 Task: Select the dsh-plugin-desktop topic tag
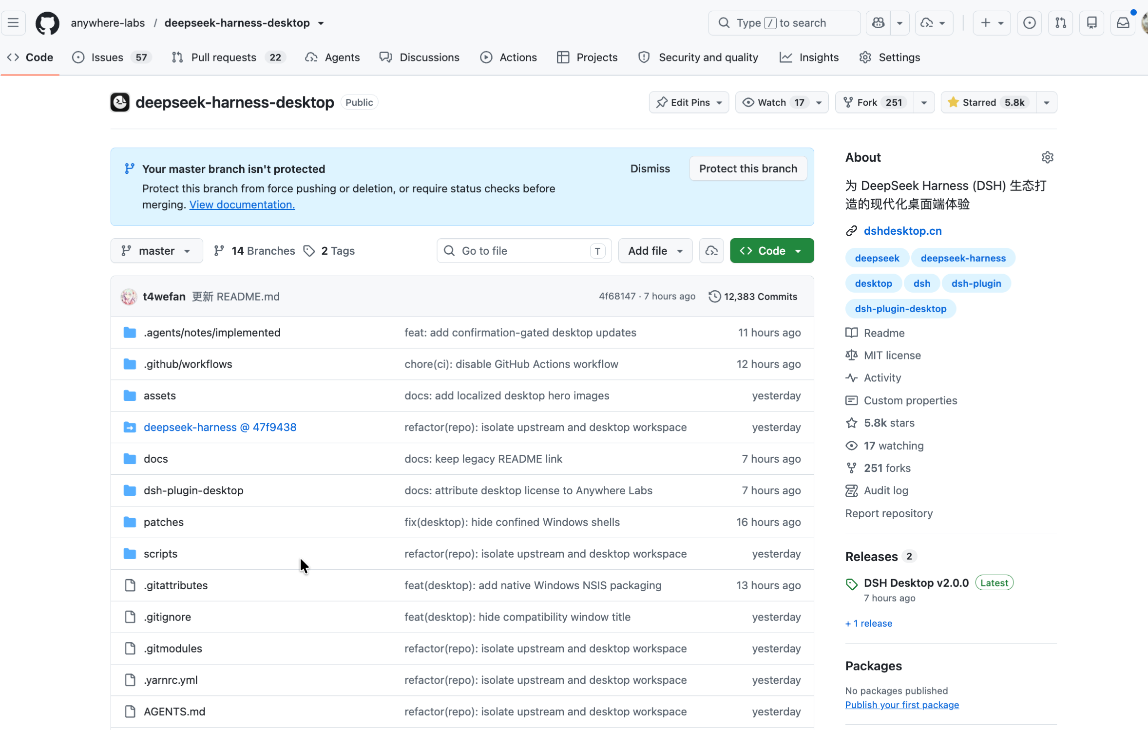900,309
